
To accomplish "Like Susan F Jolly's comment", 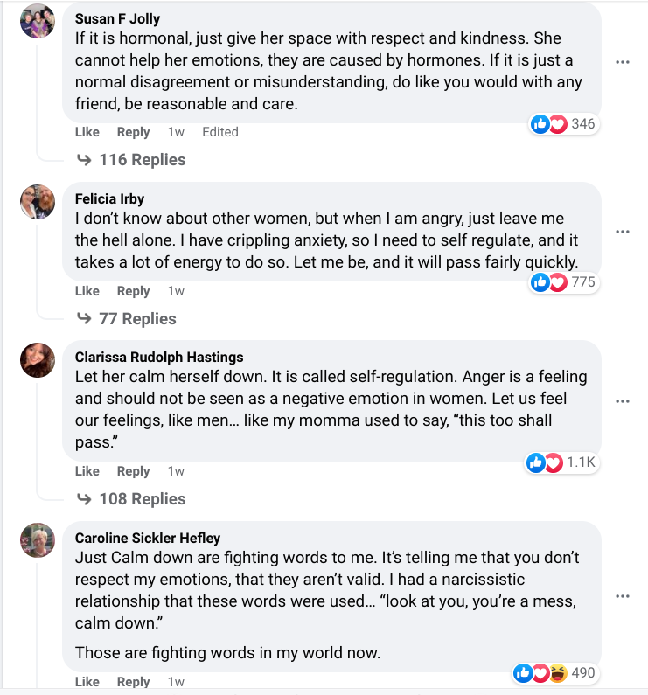I will [87, 132].
